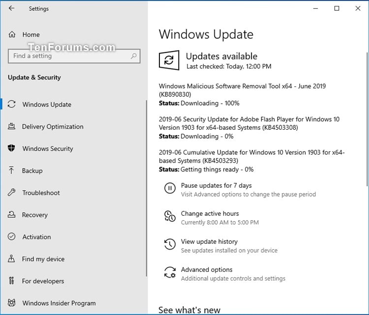Click the Advanced options gear-arrows icon
Image resolution: width=369 pixels, height=315 pixels.
coord(170,272)
